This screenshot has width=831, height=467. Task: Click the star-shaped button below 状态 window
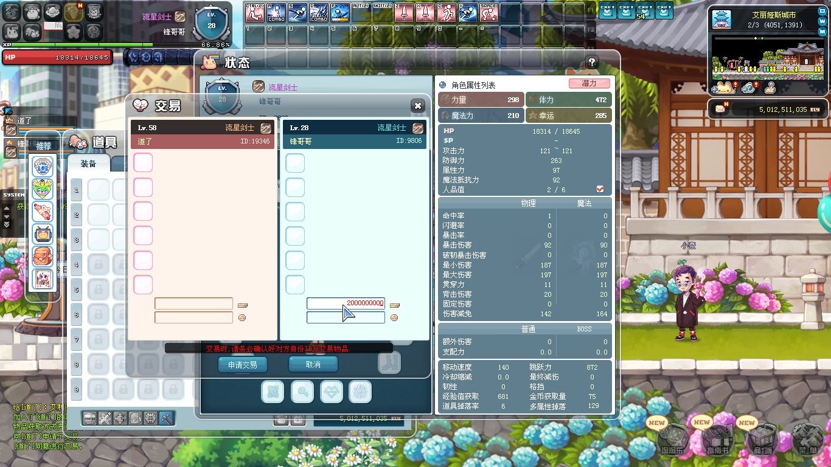coord(273,392)
